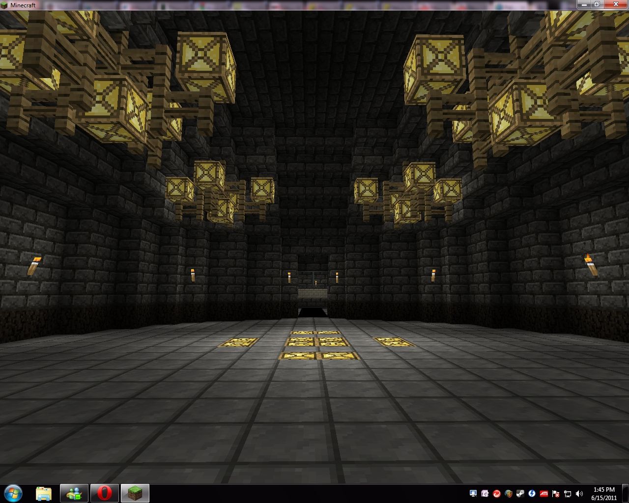Click the network connection tray icon

(568, 494)
